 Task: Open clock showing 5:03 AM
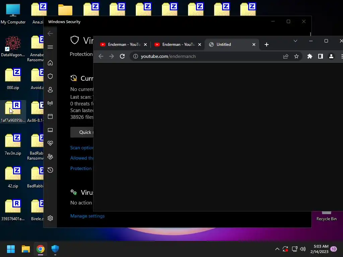pos(319,249)
